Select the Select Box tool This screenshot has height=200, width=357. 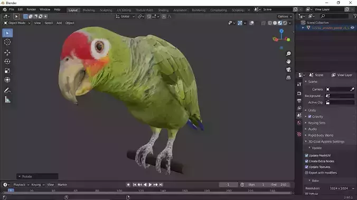tap(7, 33)
